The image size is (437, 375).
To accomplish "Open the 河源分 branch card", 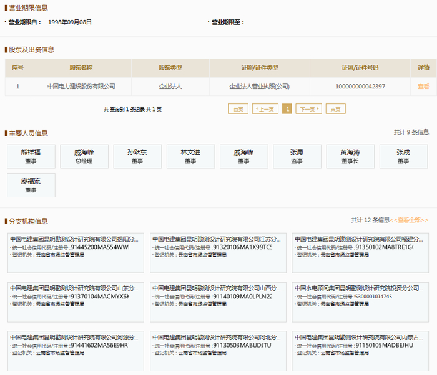I will 76,351.
